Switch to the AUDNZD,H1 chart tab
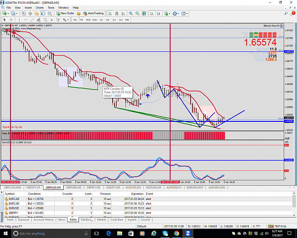This screenshot has height=238, width=297. coord(174,188)
